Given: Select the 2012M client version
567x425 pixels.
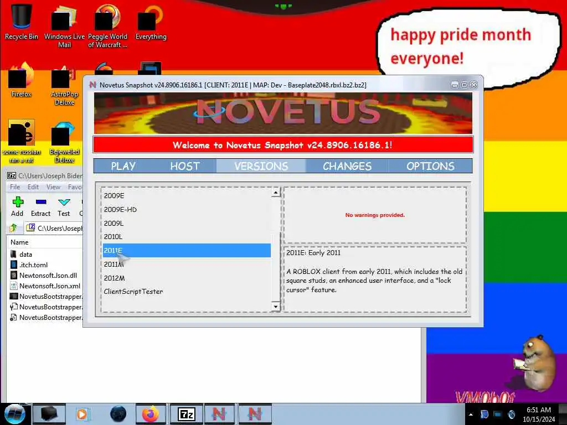Looking at the screenshot, I should (x=187, y=278).
